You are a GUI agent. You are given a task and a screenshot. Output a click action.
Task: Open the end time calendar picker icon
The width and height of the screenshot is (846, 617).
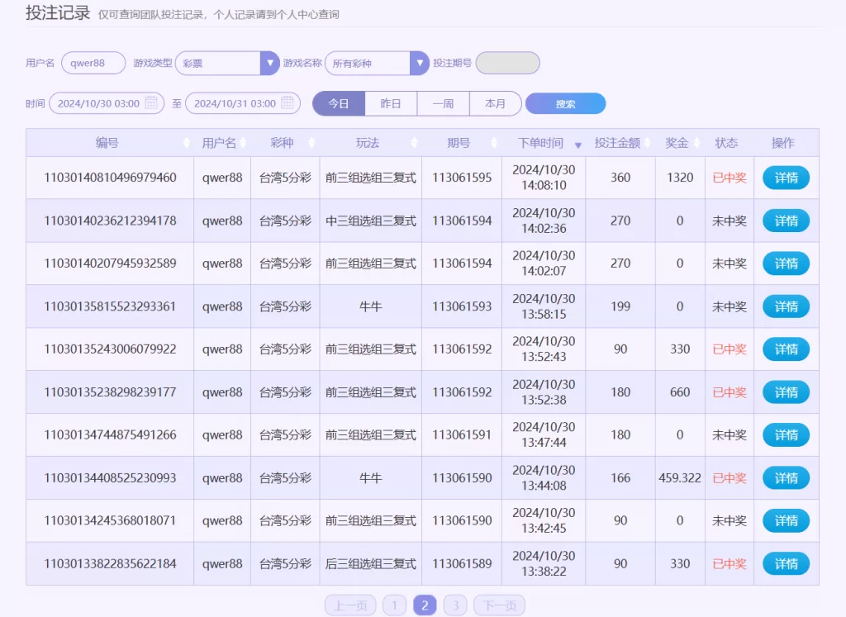(288, 102)
